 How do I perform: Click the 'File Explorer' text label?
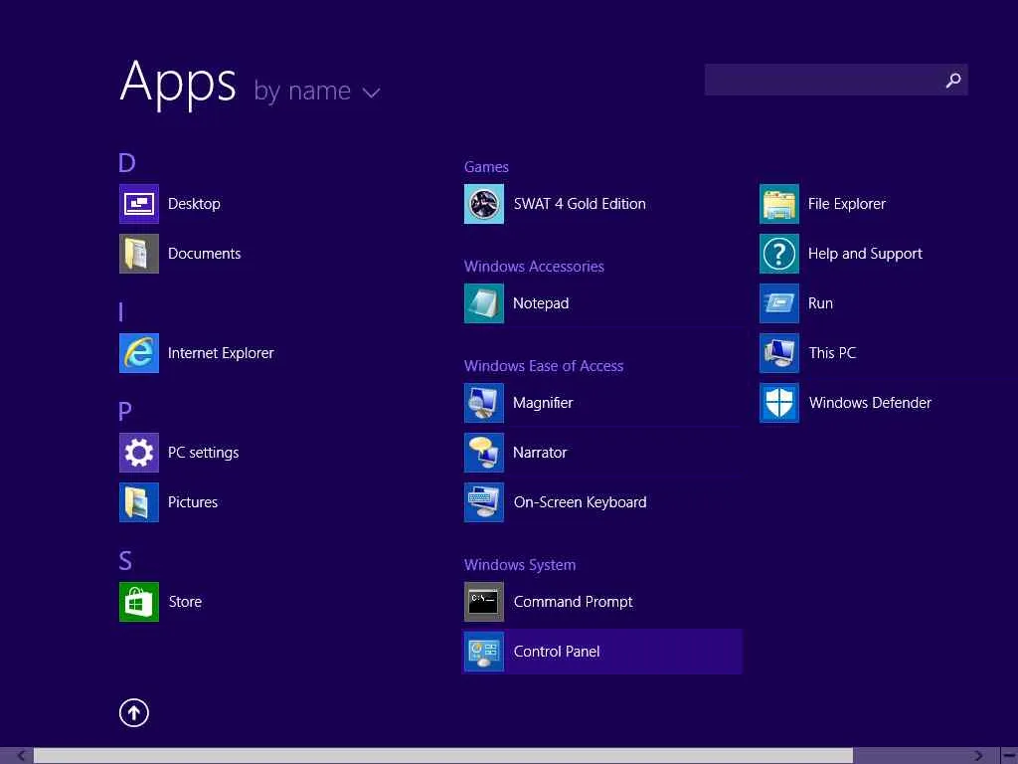[x=847, y=204]
